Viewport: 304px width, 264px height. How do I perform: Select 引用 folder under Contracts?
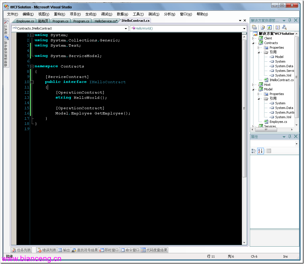[x=273, y=52]
